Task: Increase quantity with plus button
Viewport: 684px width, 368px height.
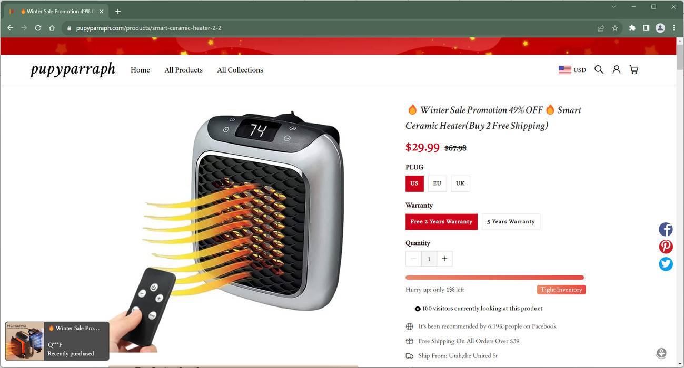Action: tap(444, 259)
